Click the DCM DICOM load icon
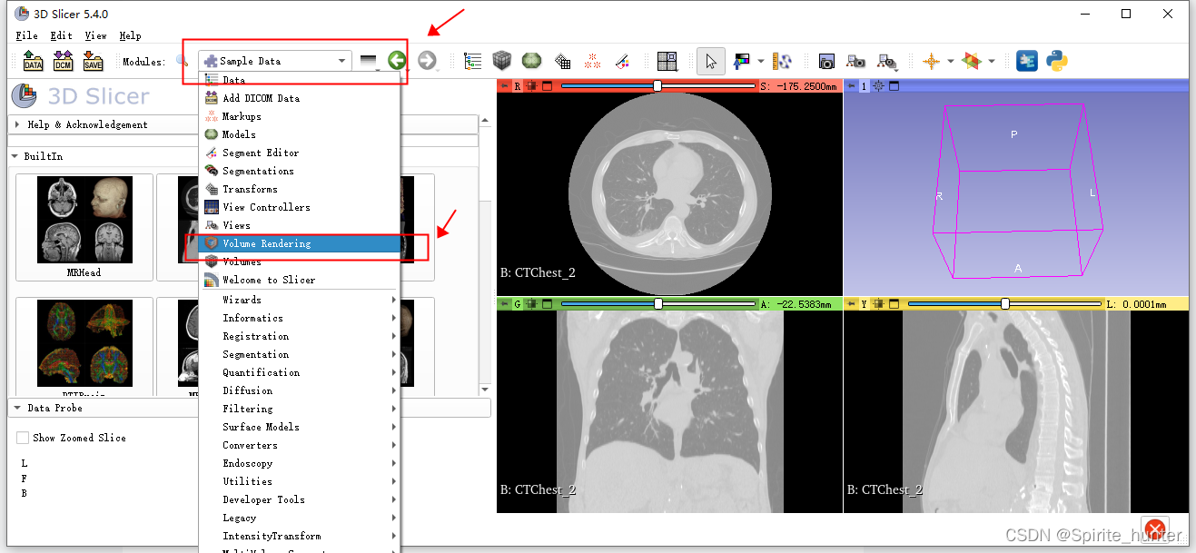Image resolution: width=1196 pixels, height=553 pixels. (x=63, y=61)
